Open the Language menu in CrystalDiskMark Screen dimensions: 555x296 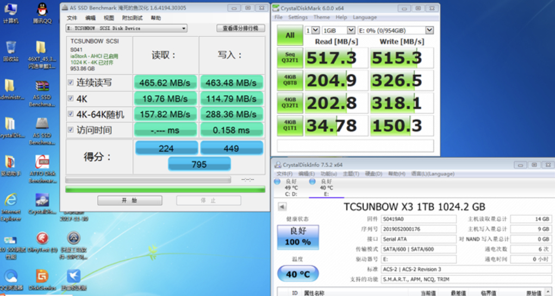(365, 17)
